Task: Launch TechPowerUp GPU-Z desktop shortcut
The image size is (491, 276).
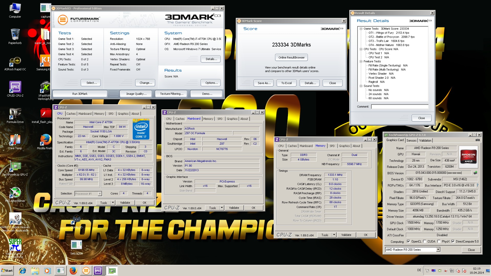Action: pyautogui.click(x=15, y=168)
